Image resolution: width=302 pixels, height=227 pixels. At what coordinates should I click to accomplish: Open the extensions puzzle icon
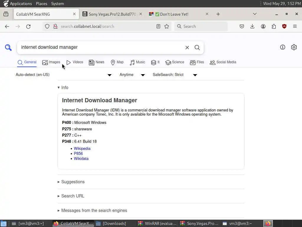274,26
